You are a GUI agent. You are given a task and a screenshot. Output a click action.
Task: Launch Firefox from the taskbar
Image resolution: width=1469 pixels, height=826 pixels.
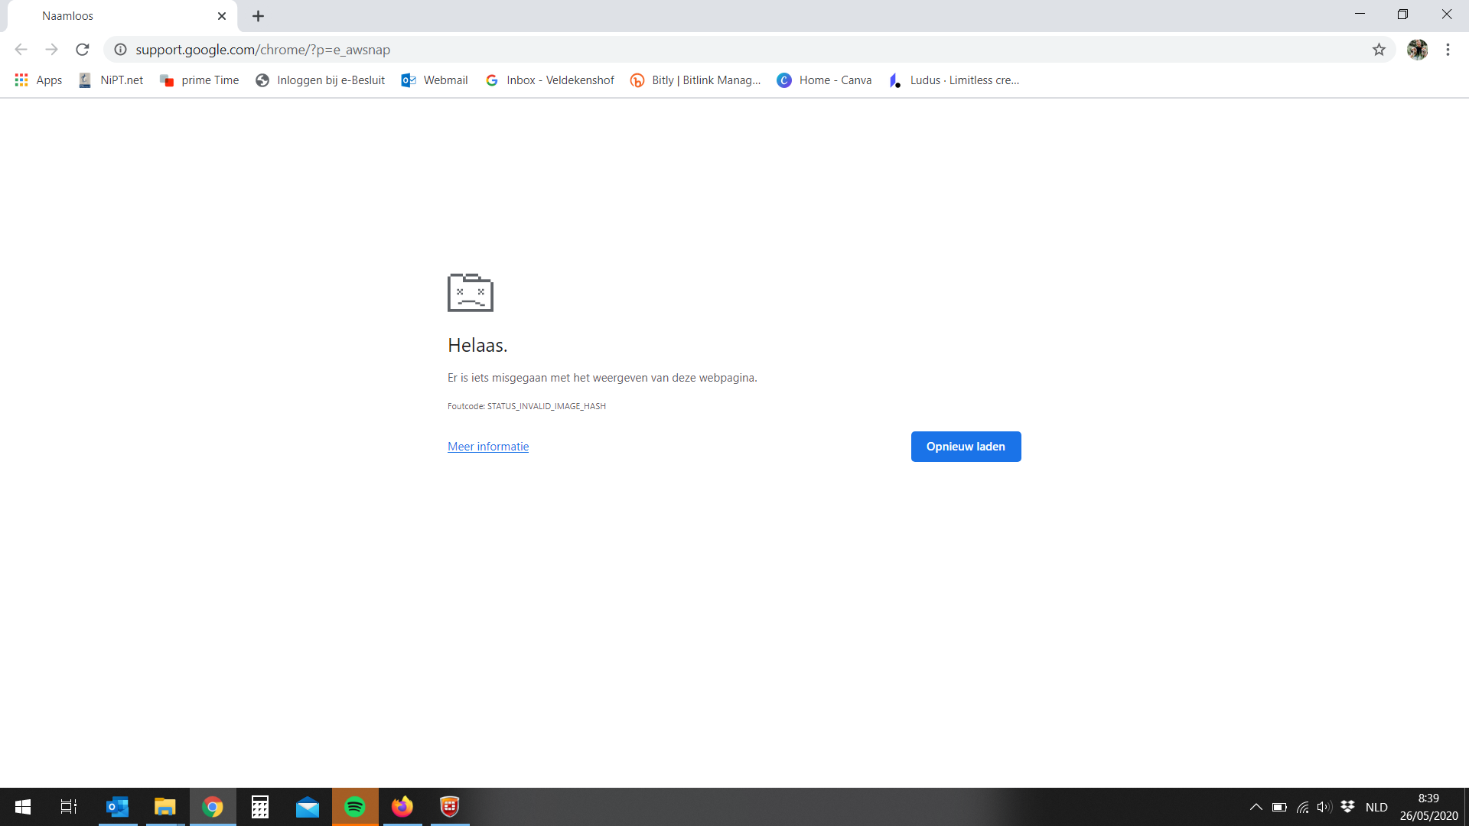point(402,807)
